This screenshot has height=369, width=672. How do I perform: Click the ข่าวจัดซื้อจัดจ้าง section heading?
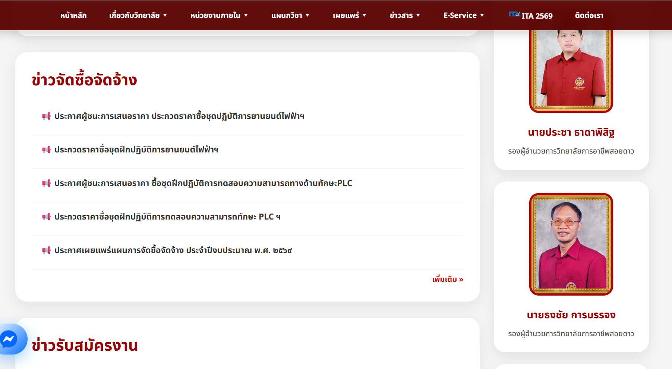84,80
